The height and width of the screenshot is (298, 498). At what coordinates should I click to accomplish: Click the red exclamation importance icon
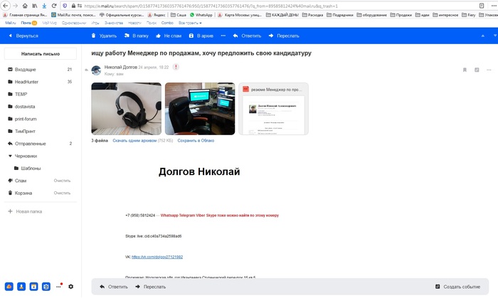click(x=176, y=67)
